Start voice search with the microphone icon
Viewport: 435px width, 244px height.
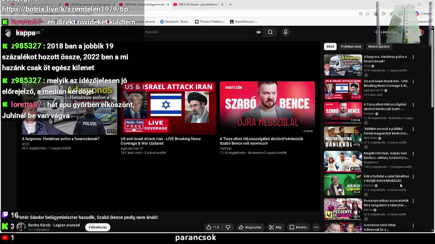285,32
